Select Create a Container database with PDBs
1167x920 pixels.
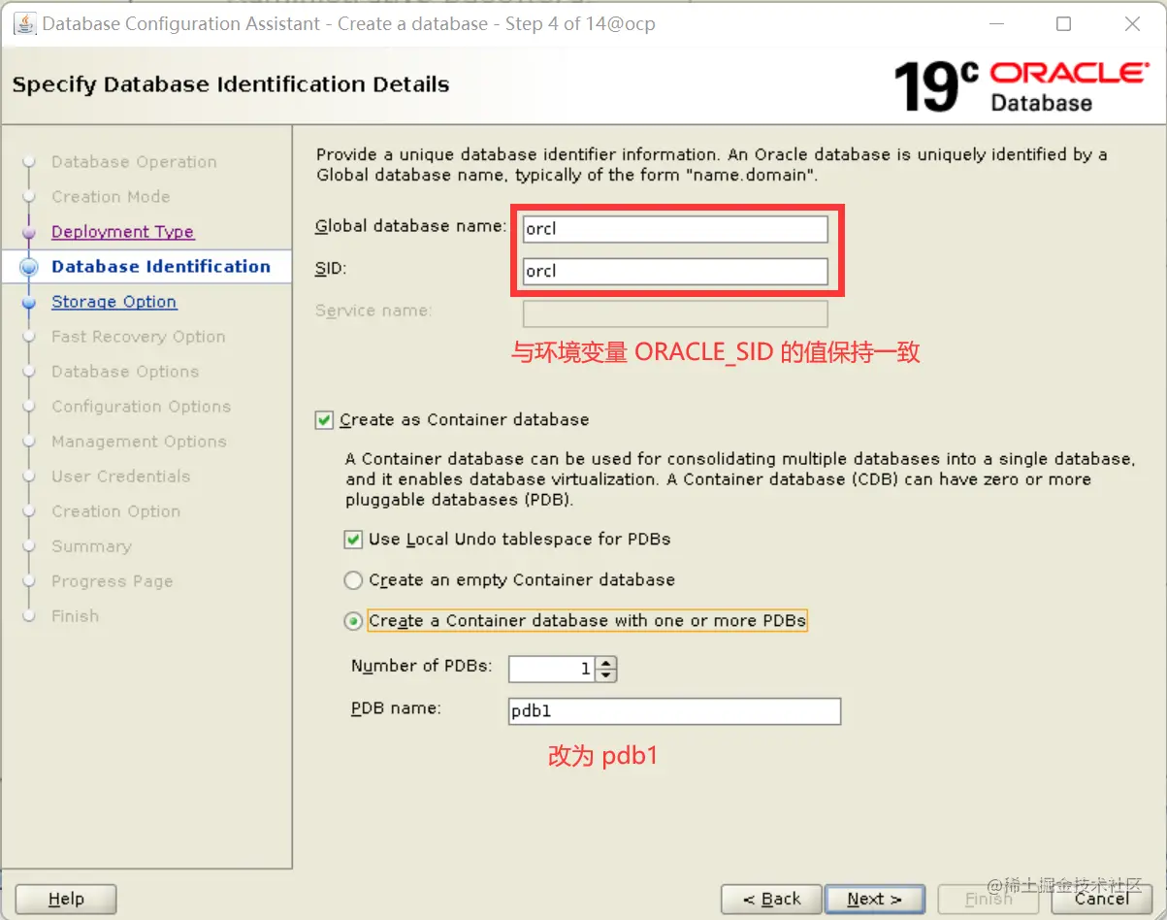pos(353,621)
